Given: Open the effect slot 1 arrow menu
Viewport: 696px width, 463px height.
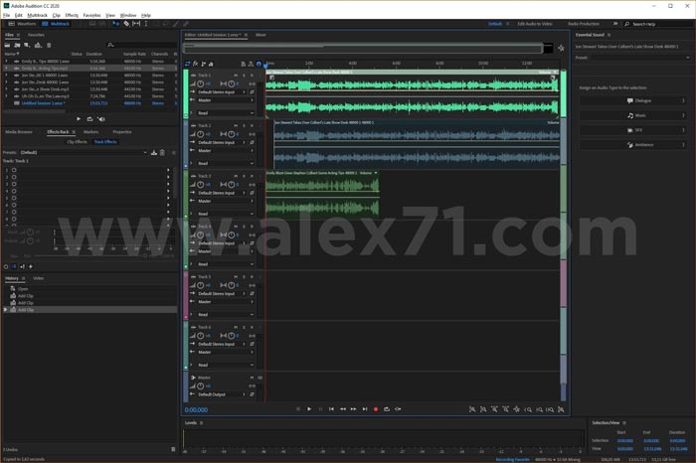Looking at the screenshot, I should tap(168, 170).
